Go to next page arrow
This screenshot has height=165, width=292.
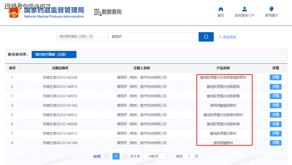[125, 156]
